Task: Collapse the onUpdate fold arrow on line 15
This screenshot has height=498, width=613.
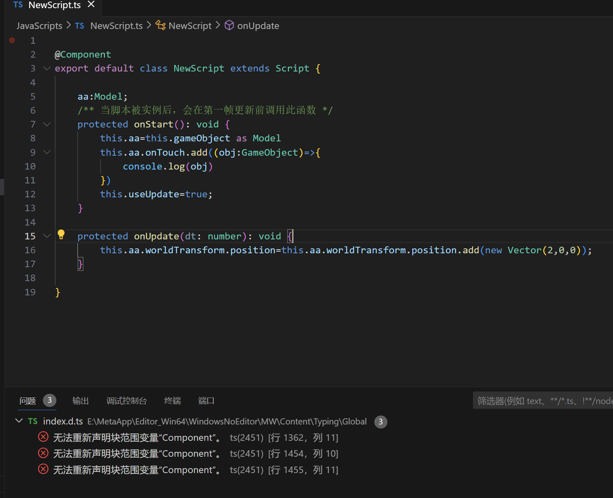Action: 47,236
